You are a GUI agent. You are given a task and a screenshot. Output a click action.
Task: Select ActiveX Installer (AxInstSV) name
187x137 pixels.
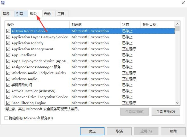click(x=33, y=91)
